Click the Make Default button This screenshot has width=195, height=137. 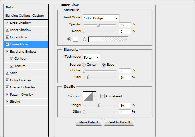[x=89, y=122]
